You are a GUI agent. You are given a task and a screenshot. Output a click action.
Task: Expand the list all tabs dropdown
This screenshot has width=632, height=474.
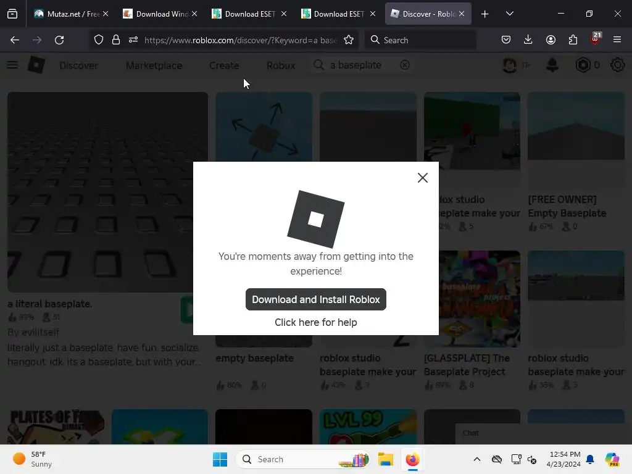click(x=509, y=14)
